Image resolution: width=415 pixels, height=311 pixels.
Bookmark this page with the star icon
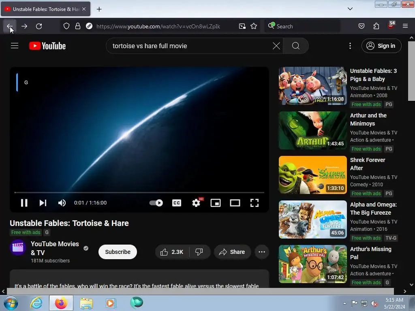point(254,26)
